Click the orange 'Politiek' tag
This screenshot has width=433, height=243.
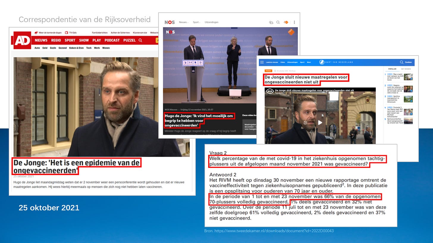tap(268, 71)
